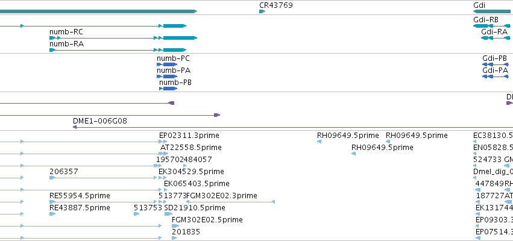This screenshot has width=513, height=241.
Task: Click the numb-PC protein feature glyph
Action: [167, 64]
